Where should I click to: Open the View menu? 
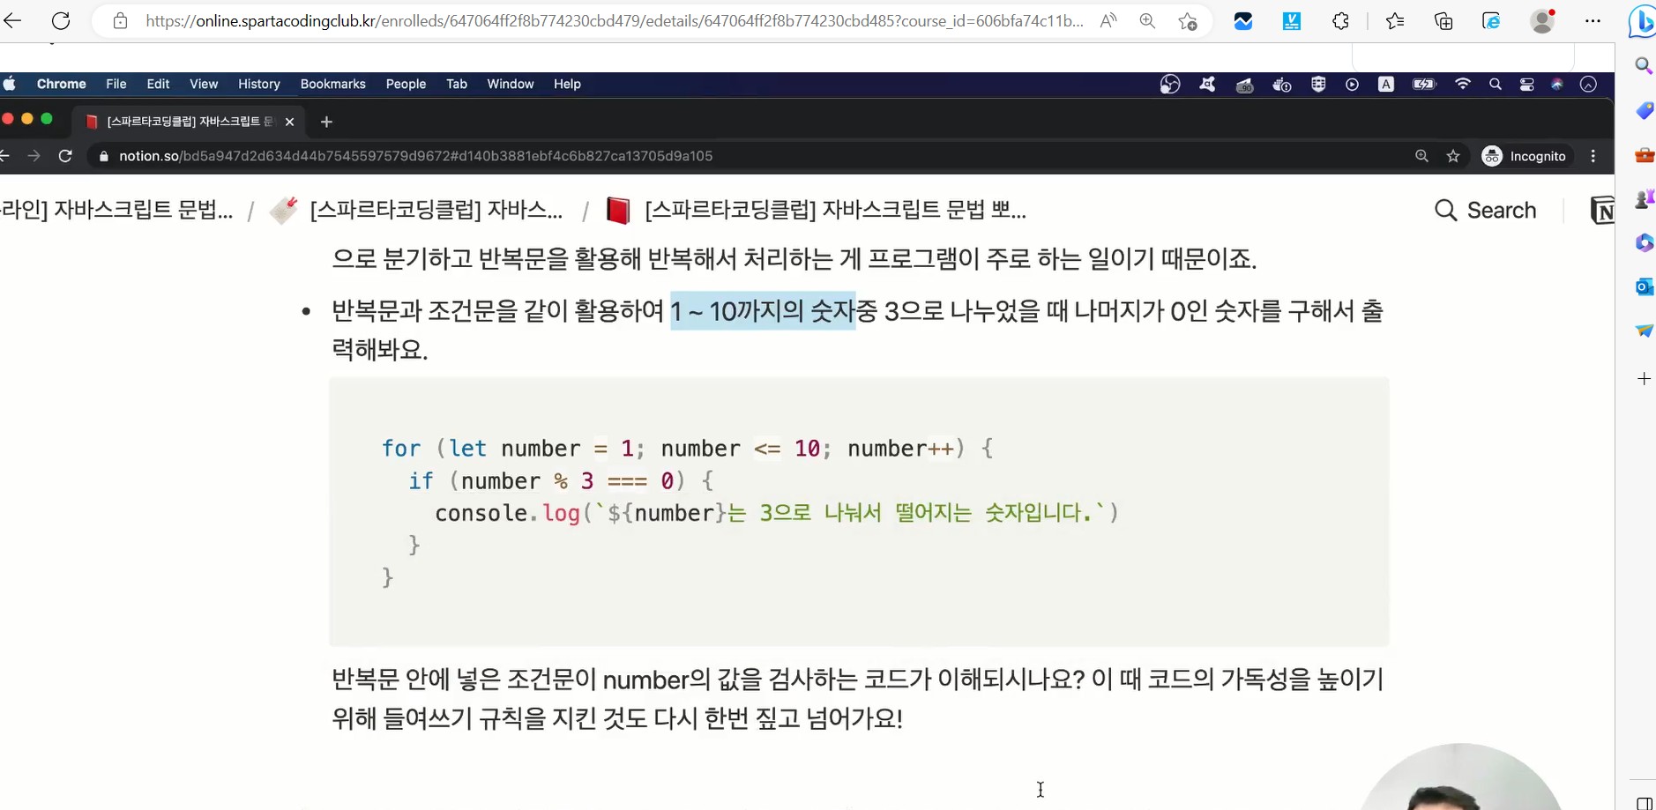204,84
